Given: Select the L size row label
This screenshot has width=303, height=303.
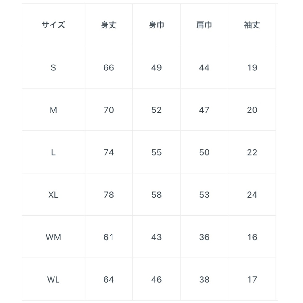Looking at the screenshot, I should pyautogui.click(x=53, y=152).
